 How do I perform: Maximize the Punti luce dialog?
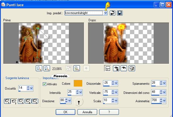[163, 5]
